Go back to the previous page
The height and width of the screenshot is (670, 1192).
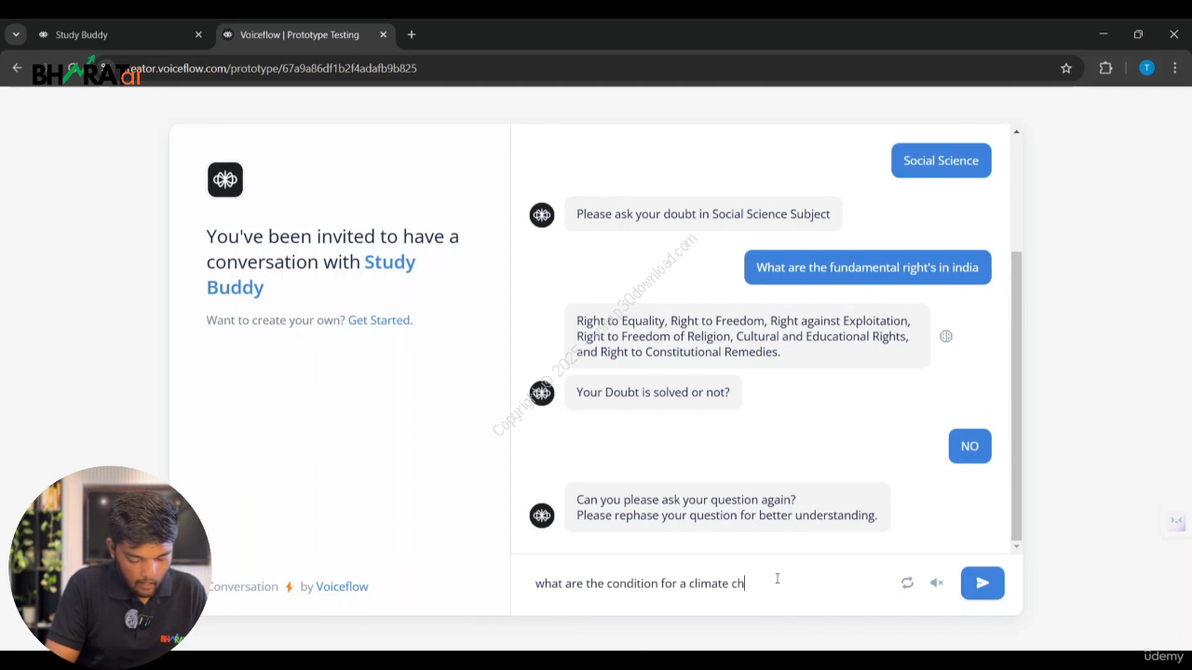[x=17, y=68]
